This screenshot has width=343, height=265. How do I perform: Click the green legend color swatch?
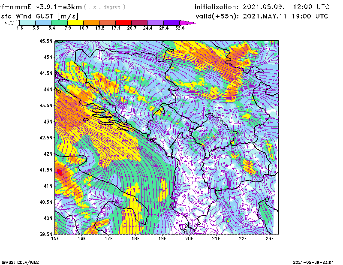59,23
